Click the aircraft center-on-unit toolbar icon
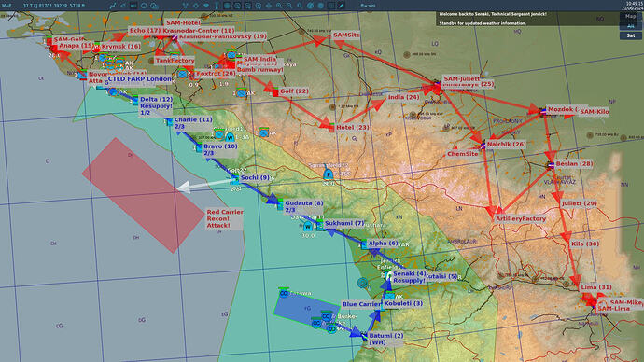Image resolution: width=644 pixels, height=362 pixels. coord(269,6)
